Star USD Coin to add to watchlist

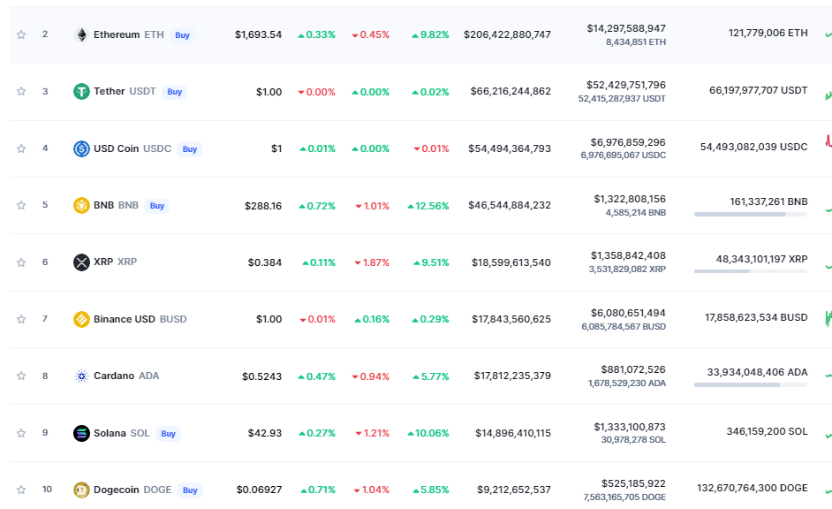tap(21, 148)
